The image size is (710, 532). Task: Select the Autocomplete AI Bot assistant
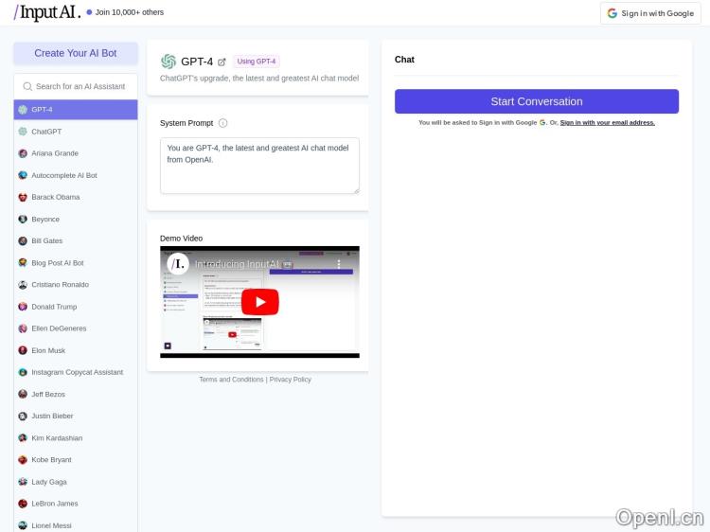[x=63, y=175]
